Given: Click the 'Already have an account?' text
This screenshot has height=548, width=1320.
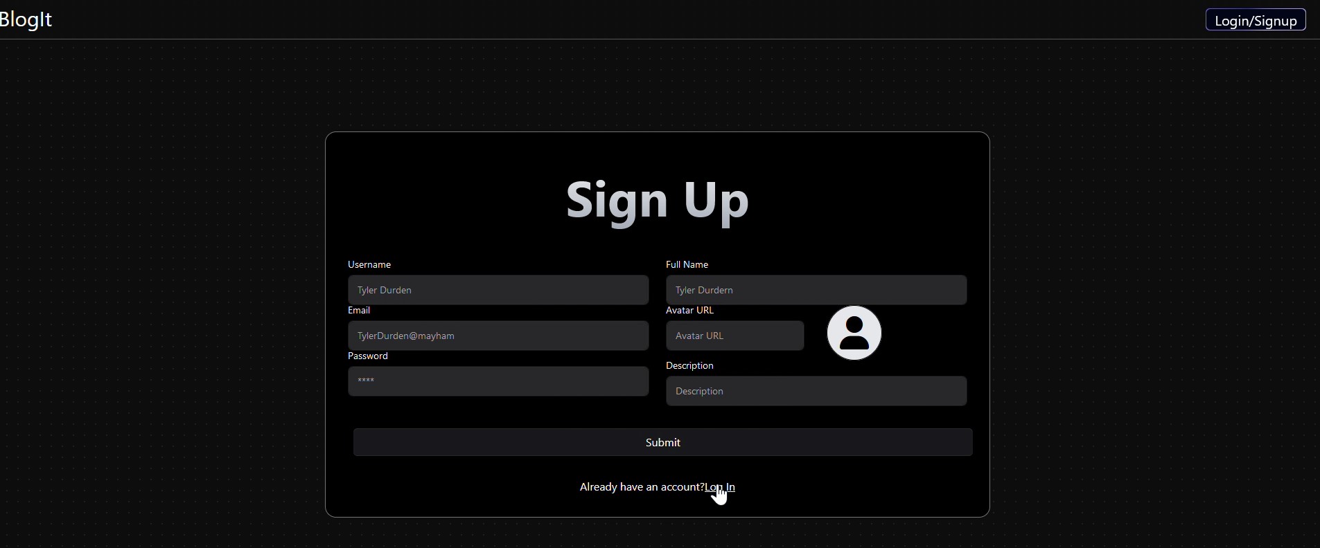Looking at the screenshot, I should (x=642, y=487).
